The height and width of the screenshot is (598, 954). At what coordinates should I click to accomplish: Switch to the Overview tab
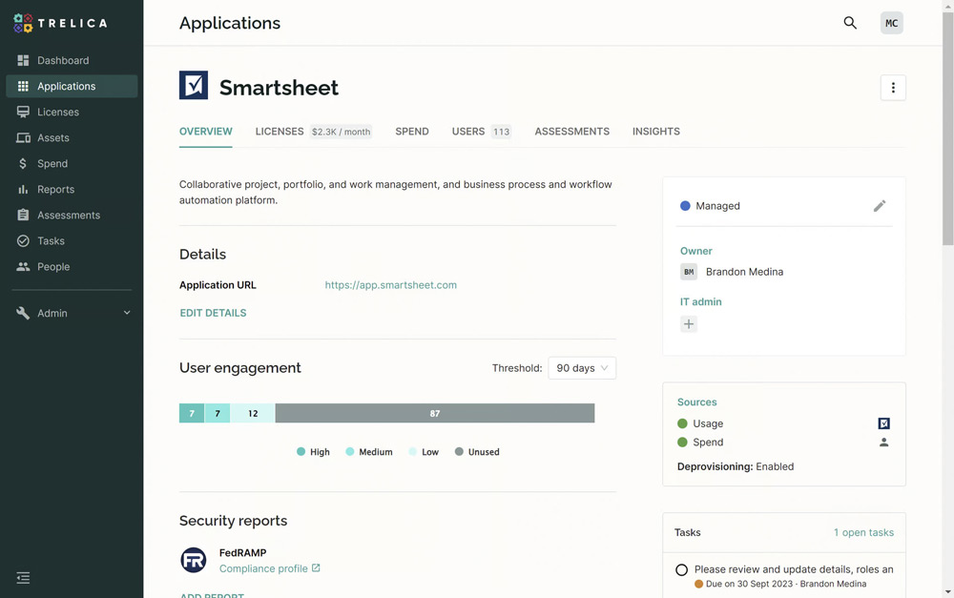(x=206, y=132)
